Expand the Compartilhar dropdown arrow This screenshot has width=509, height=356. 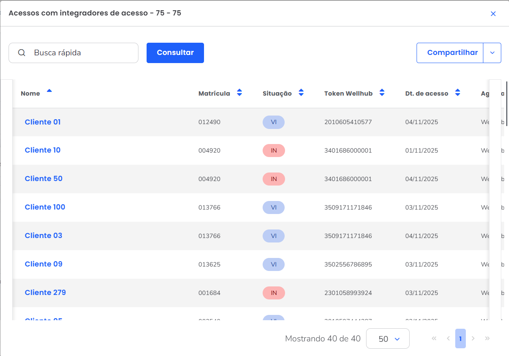492,53
